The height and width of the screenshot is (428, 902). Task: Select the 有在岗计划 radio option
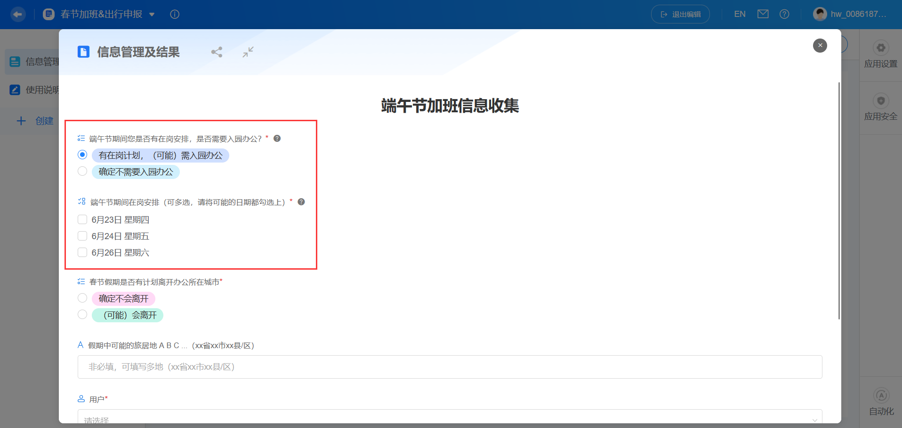pos(82,154)
